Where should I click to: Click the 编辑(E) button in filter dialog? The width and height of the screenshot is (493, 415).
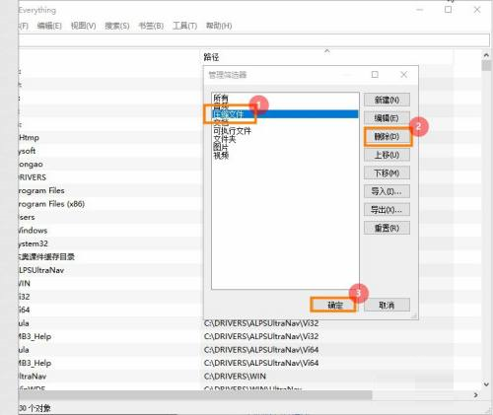387,118
